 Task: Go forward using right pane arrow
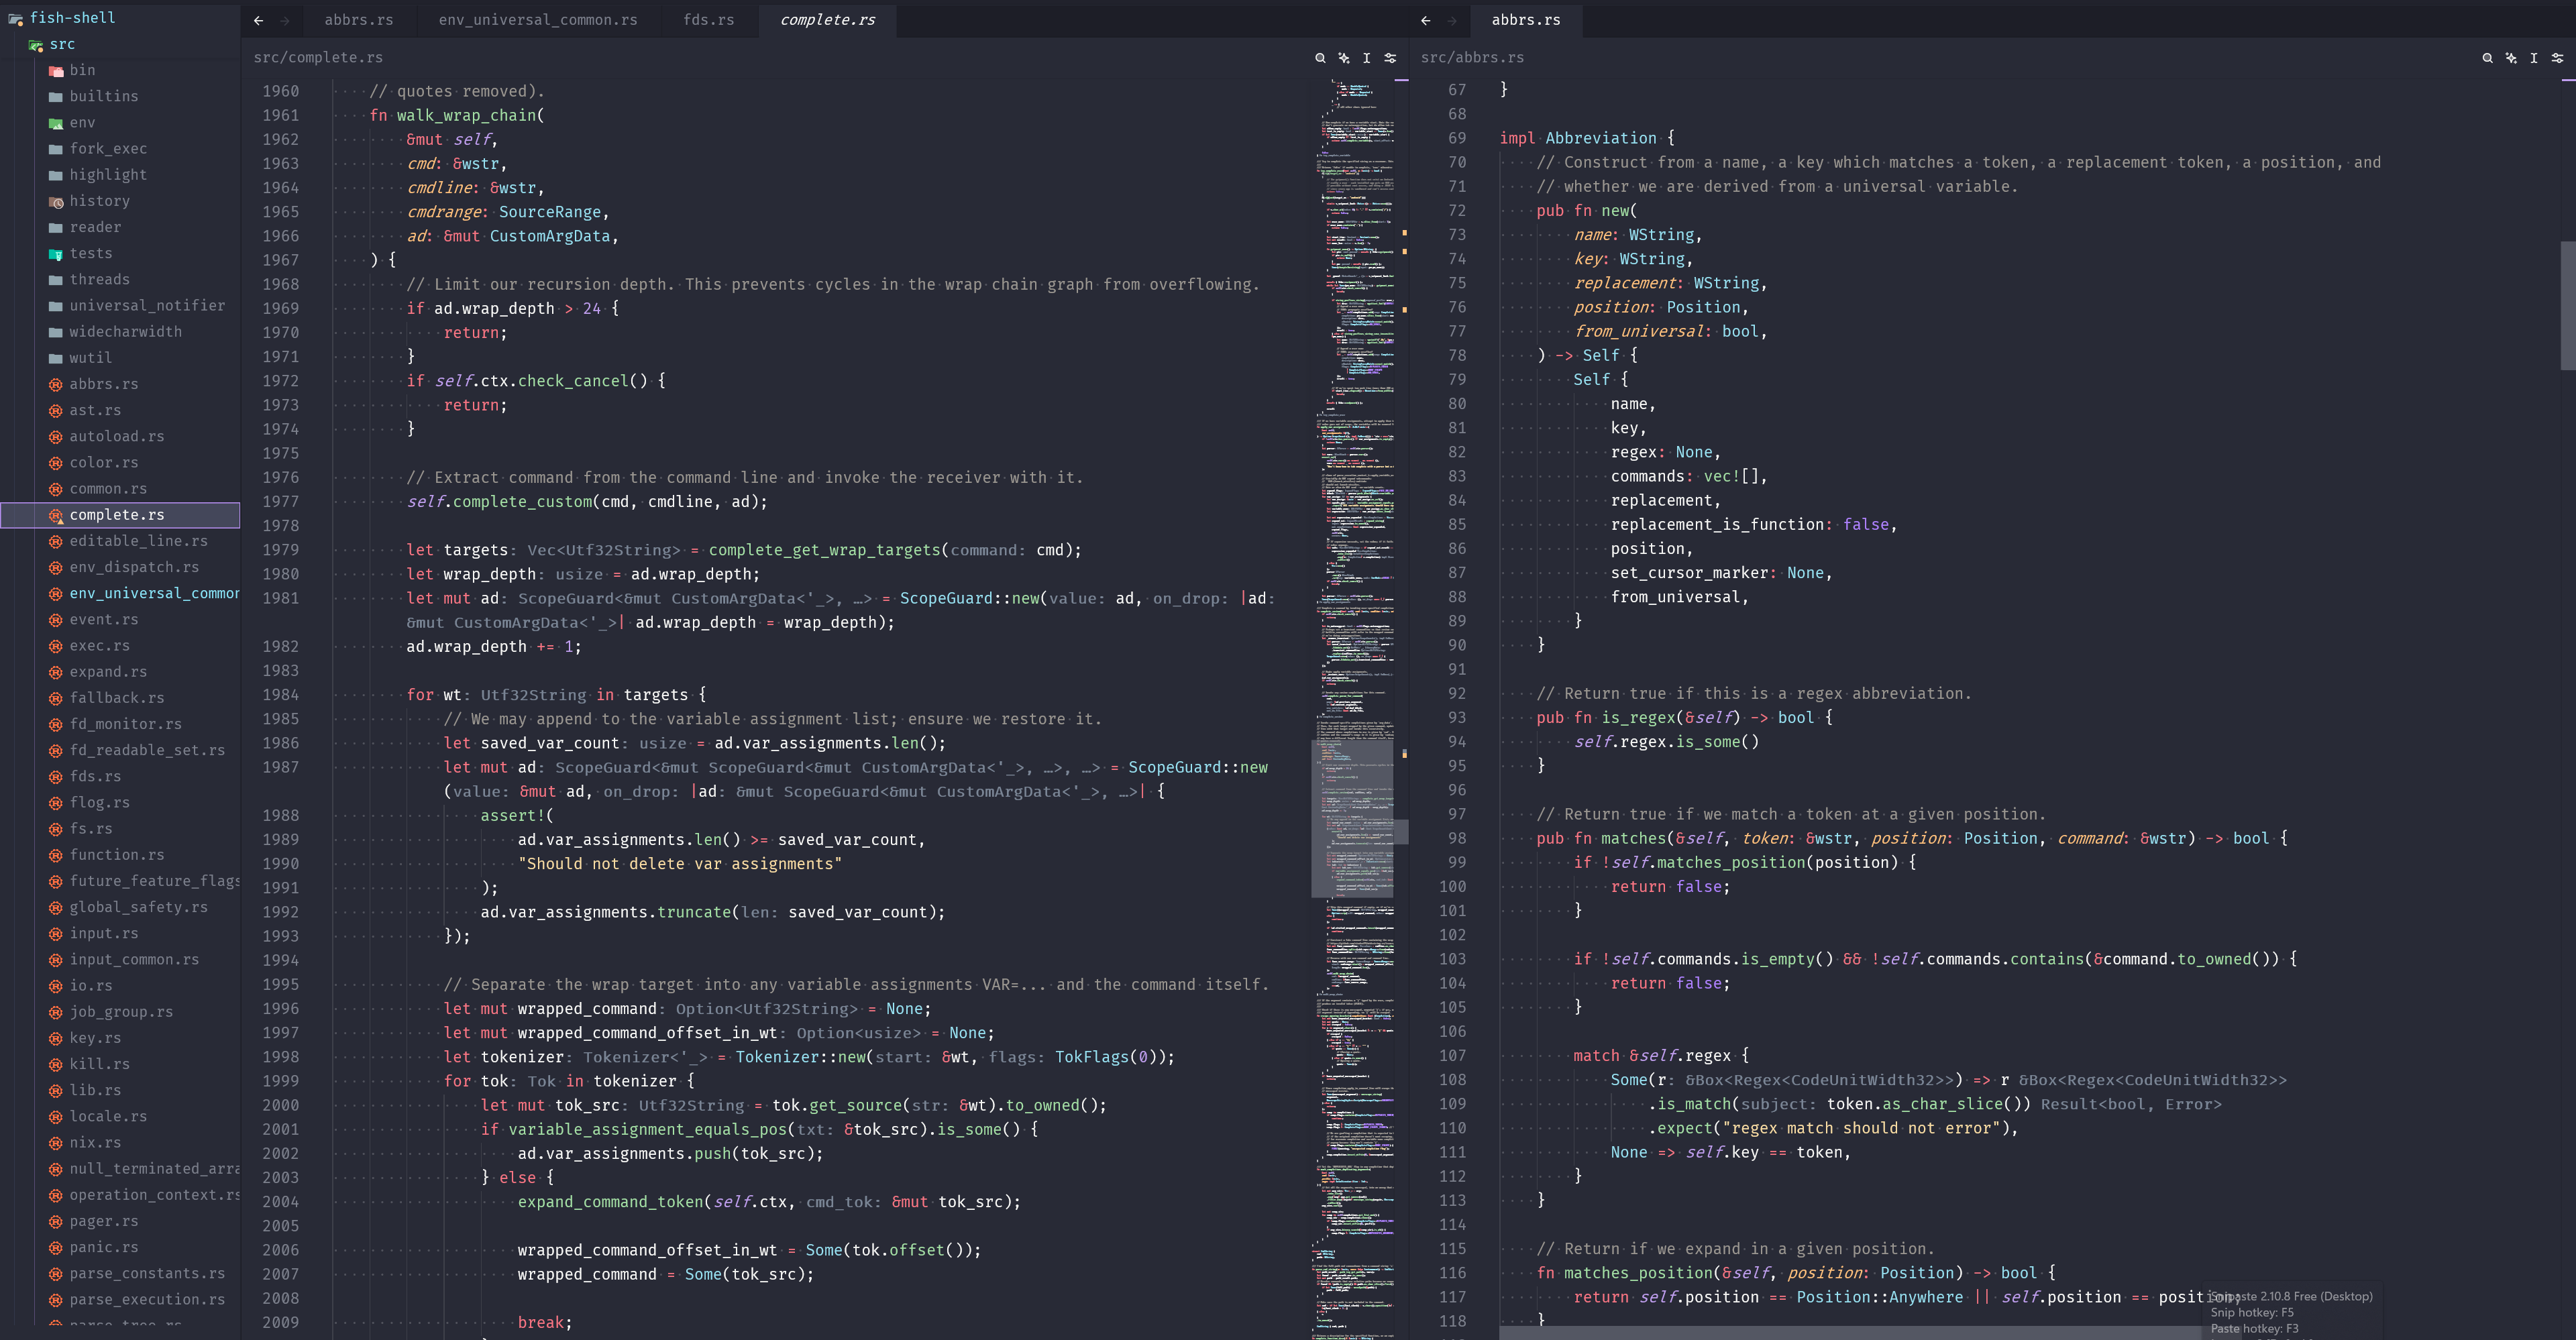(1452, 20)
